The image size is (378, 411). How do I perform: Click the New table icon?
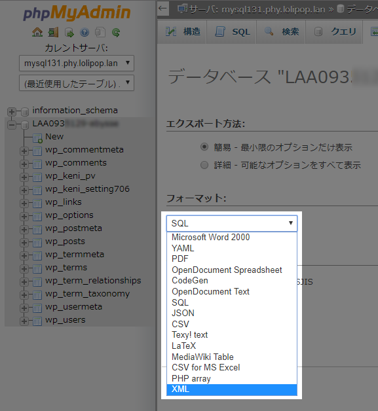pyautogui.click(x=37, y=138)
